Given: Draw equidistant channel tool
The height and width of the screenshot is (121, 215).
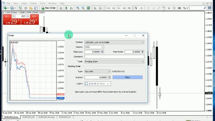Looking at the screenshot, I should (x=164, y=8).
